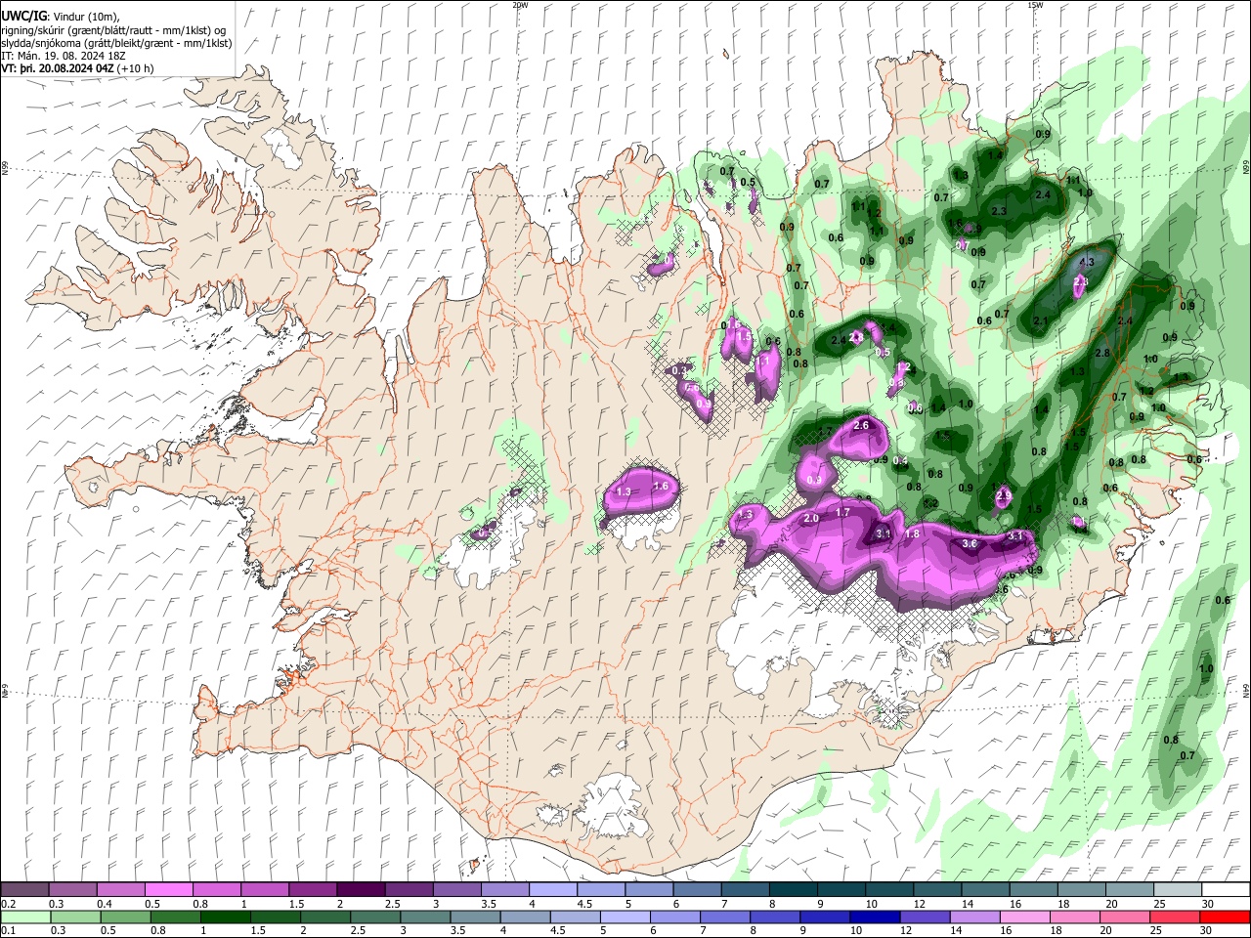Select the dark teal swatch between 8 and 9
1251x938 pixels.
(795, 890)
